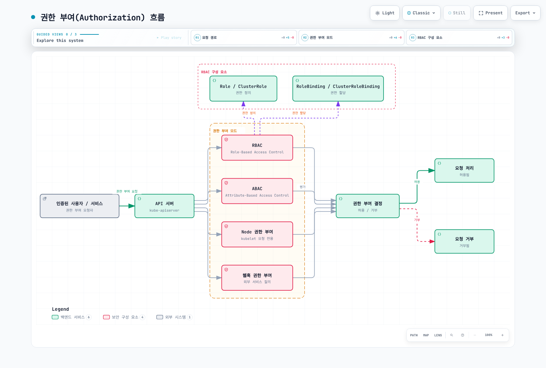Zoom in with the plus button

[502, 335]
